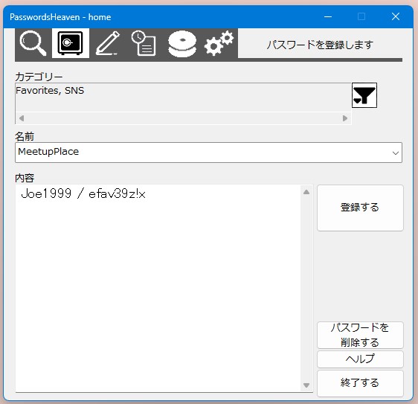Open the gears settings icon
Image resolution: width=418 pixels, height=404 pixels.
pyautogui.click(x=219, y=43)
